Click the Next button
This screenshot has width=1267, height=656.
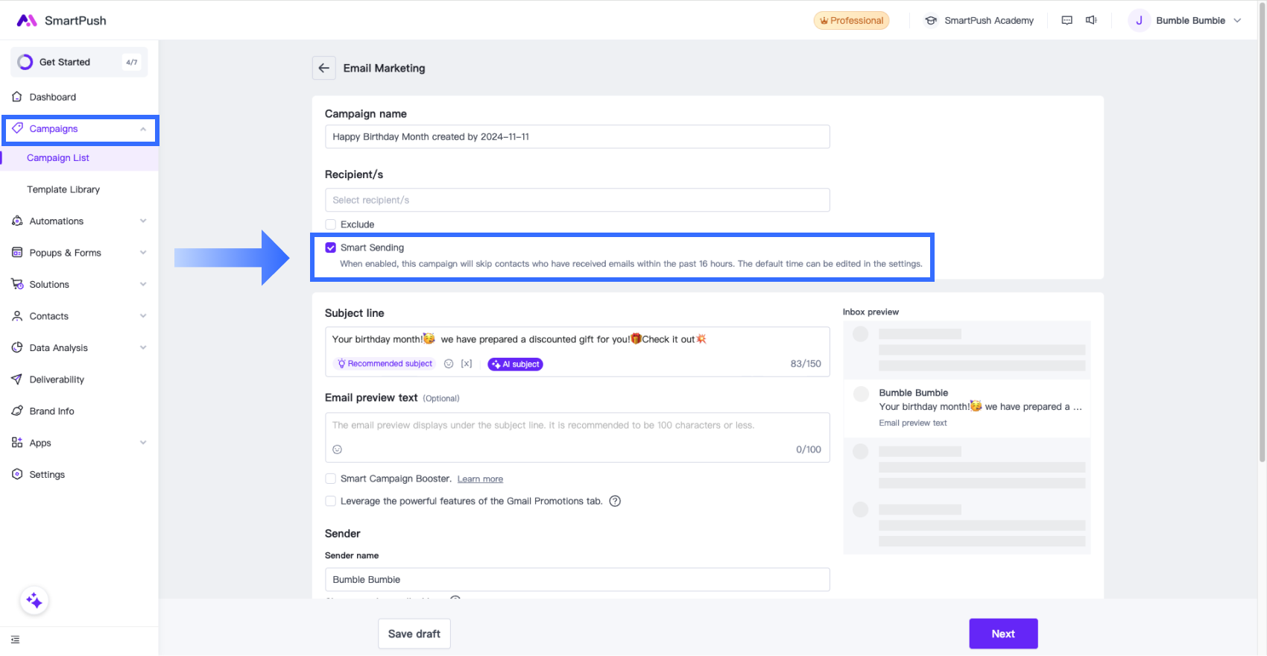tap(1002, 634)
